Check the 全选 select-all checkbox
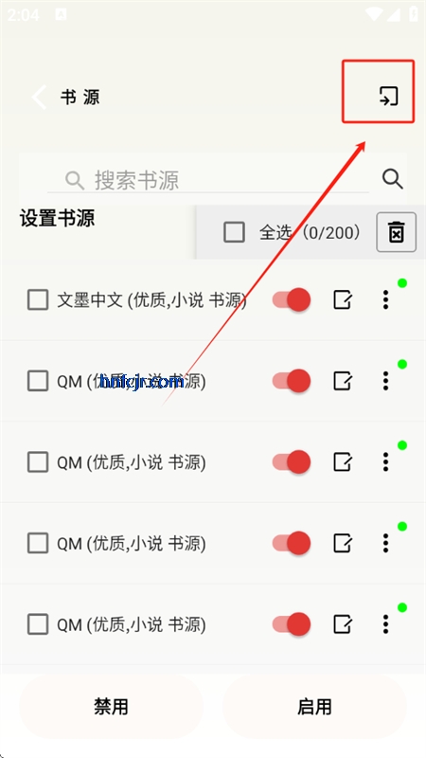 [234, 232]
